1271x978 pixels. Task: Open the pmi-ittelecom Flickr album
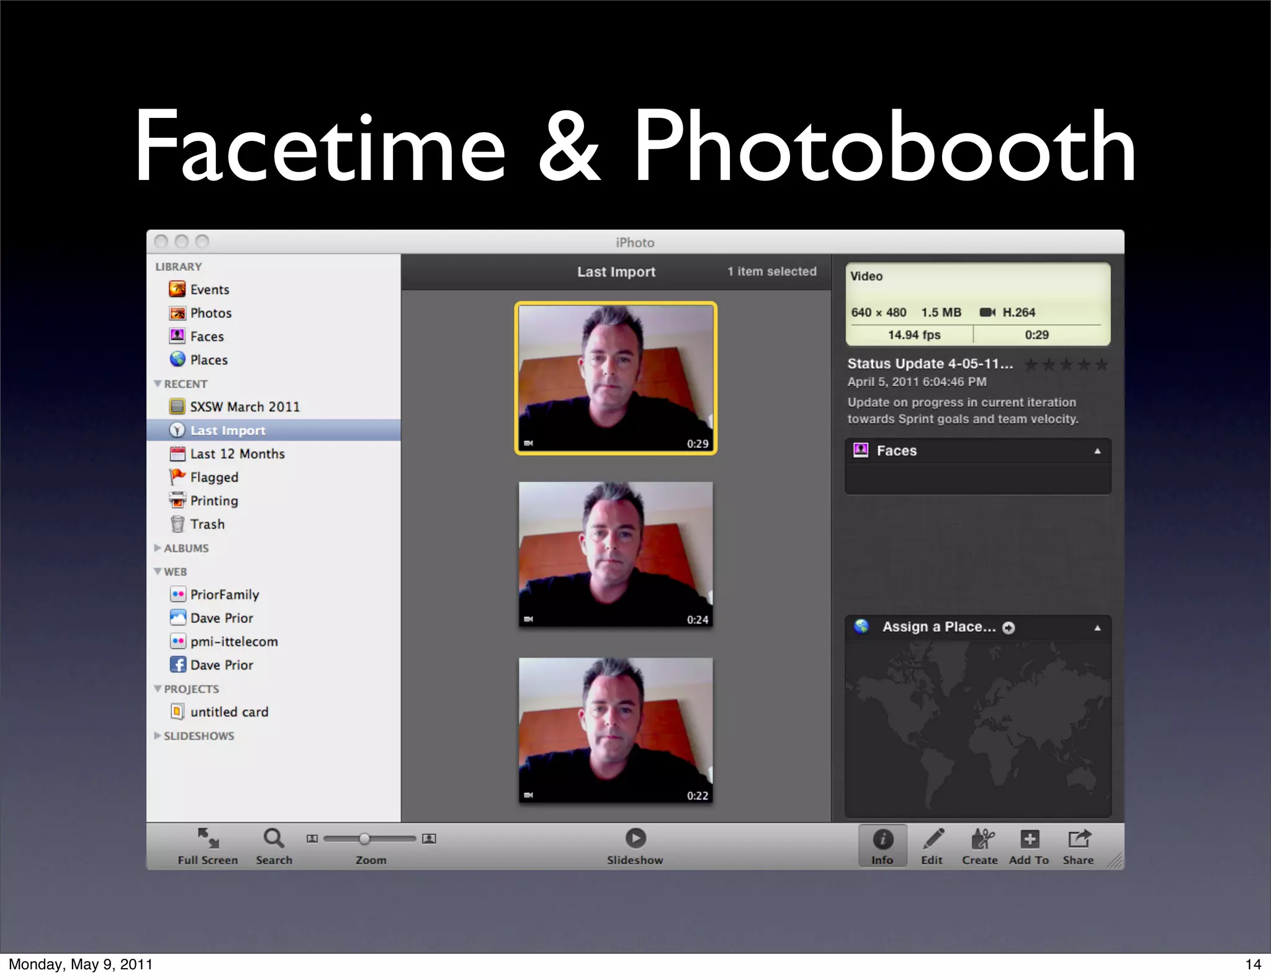pos(224,642)
